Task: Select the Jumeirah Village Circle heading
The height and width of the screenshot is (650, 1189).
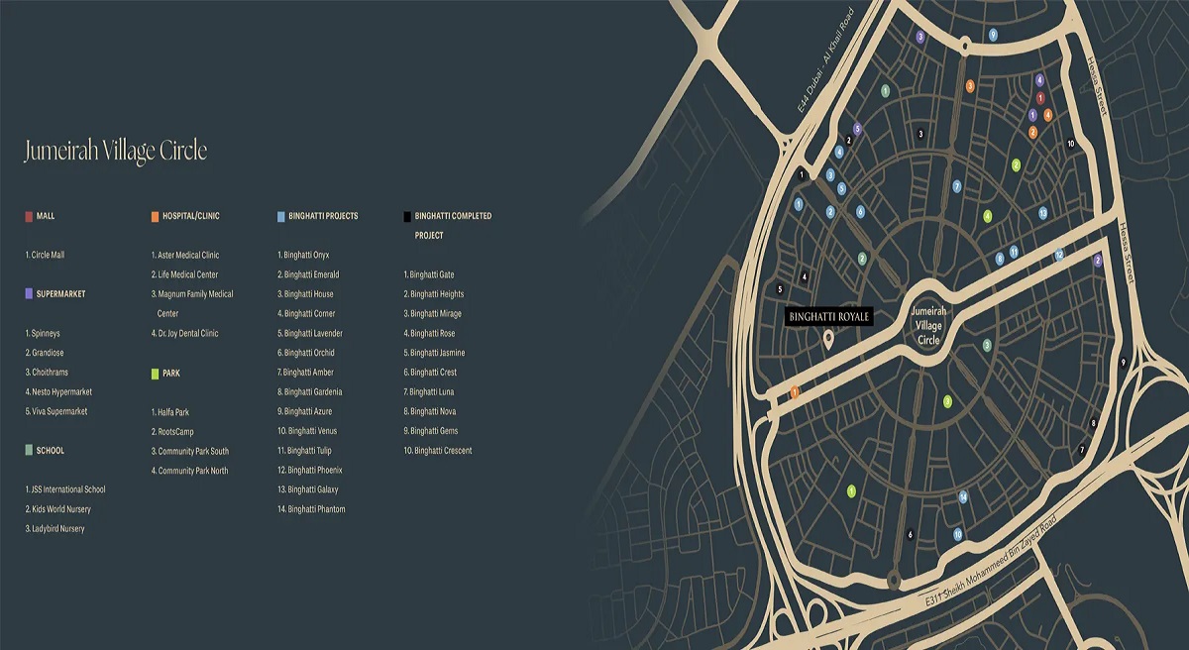Action: 117,152
